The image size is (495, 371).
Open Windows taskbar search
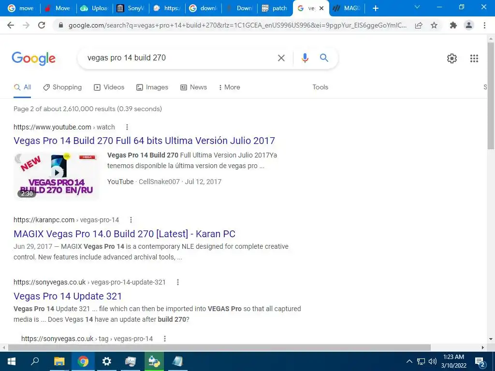click(35, 361)
